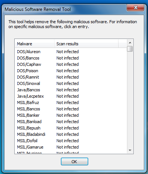Image resolution: width=148 pixels, height=174 pixels.
Task: Close the Malicious Software Removal Tool dialog
Action: click(136, 7)
